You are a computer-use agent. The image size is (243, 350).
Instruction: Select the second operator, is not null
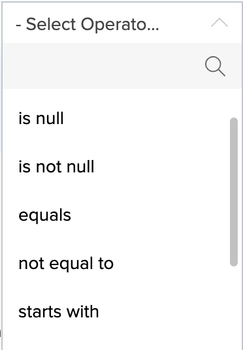(x=122, y=167)
